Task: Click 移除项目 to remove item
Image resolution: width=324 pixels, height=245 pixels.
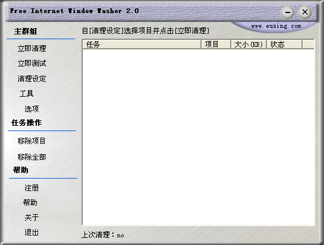Action: click(x=32, y=141)
